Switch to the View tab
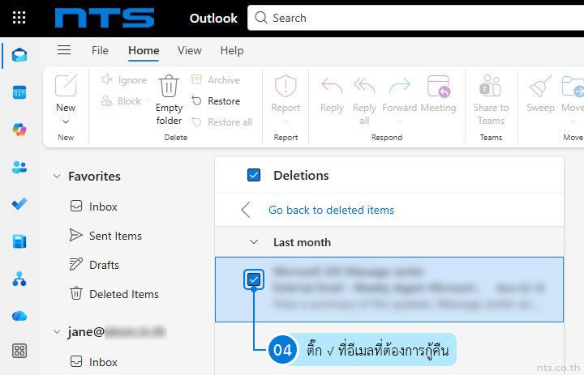The height and width of the screenshot is (375, 584). (x=190, y=50)
